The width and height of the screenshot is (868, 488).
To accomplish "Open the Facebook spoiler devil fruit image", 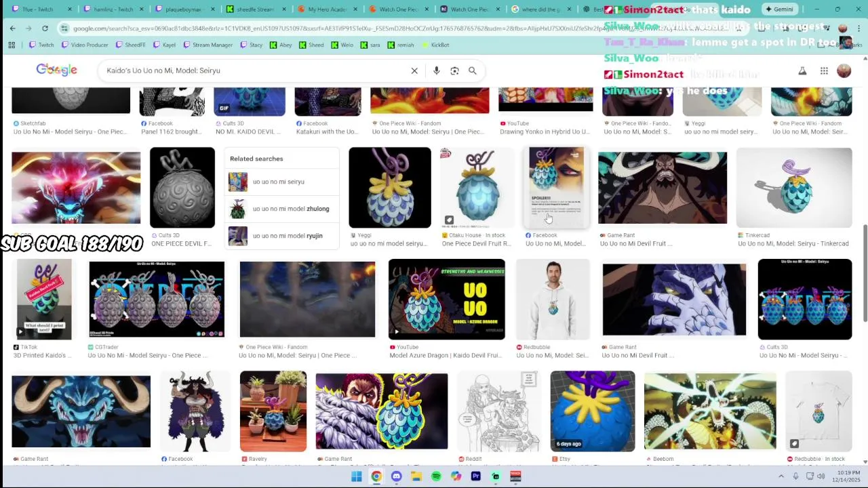I will pyautogui.click(x=556, y=188).
